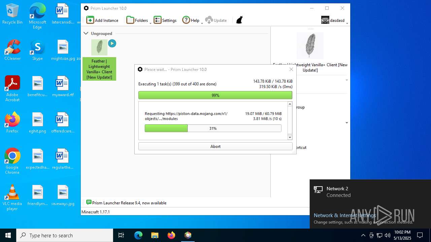Click the taskbar search box
This screenshot has height=242, width=431.
(x=65, y=235)
